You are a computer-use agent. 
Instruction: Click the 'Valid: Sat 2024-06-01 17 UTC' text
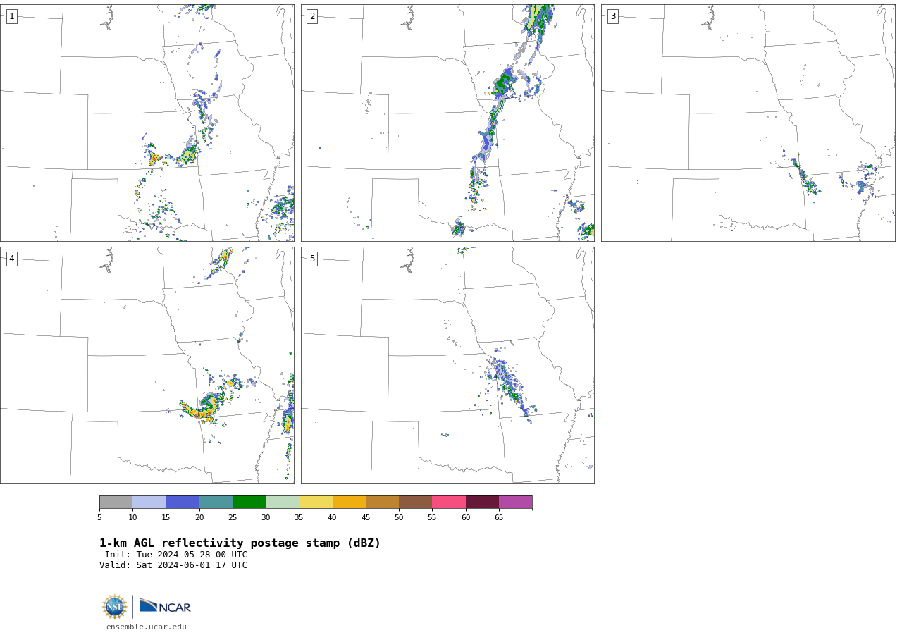(173, 565)
